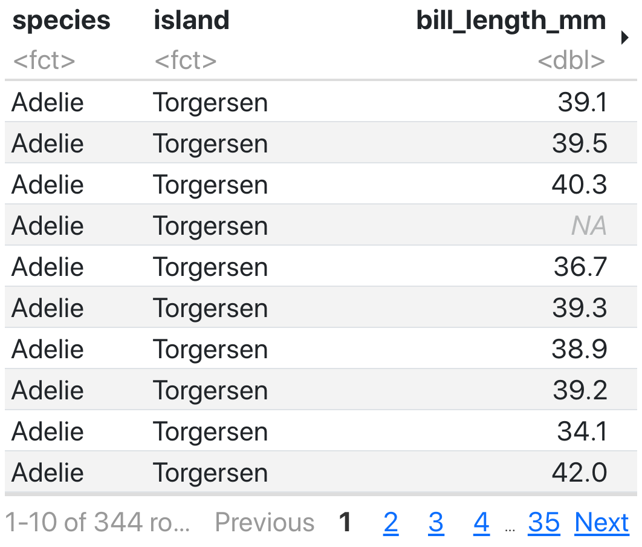Click the cell showing 40.3
The height and width of the screenshot is (547, 642).
pyautogui.click(x=579, y=185)
